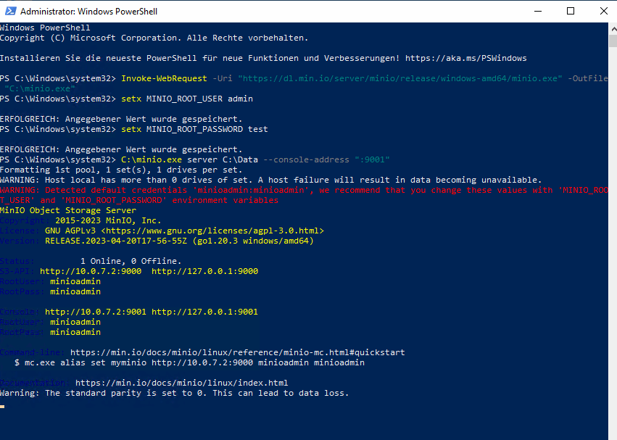Click the window title 'Administrator: Windows PowerShell'
Image resolution: width=617 pixels, height=440 pixels.
[88, 12]
